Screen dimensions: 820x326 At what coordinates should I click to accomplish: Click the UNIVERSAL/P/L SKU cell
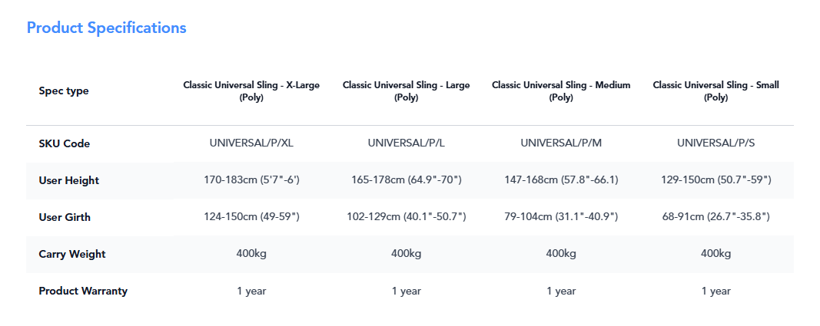[x=407, y=143]
